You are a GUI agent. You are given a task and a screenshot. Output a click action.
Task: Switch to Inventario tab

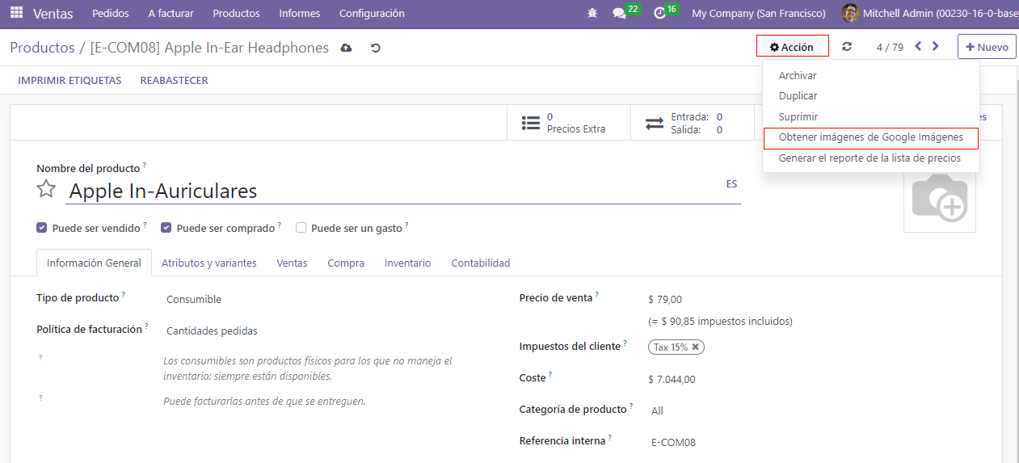coord(408,263)
